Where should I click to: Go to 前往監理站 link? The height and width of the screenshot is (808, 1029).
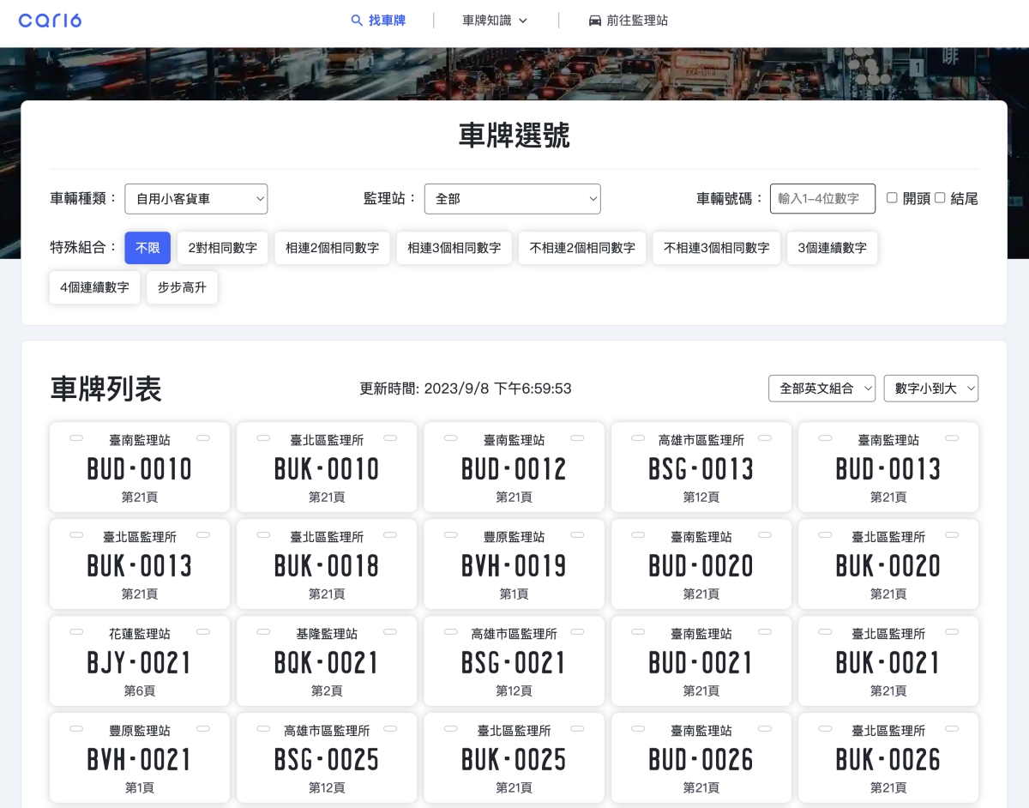636,21
